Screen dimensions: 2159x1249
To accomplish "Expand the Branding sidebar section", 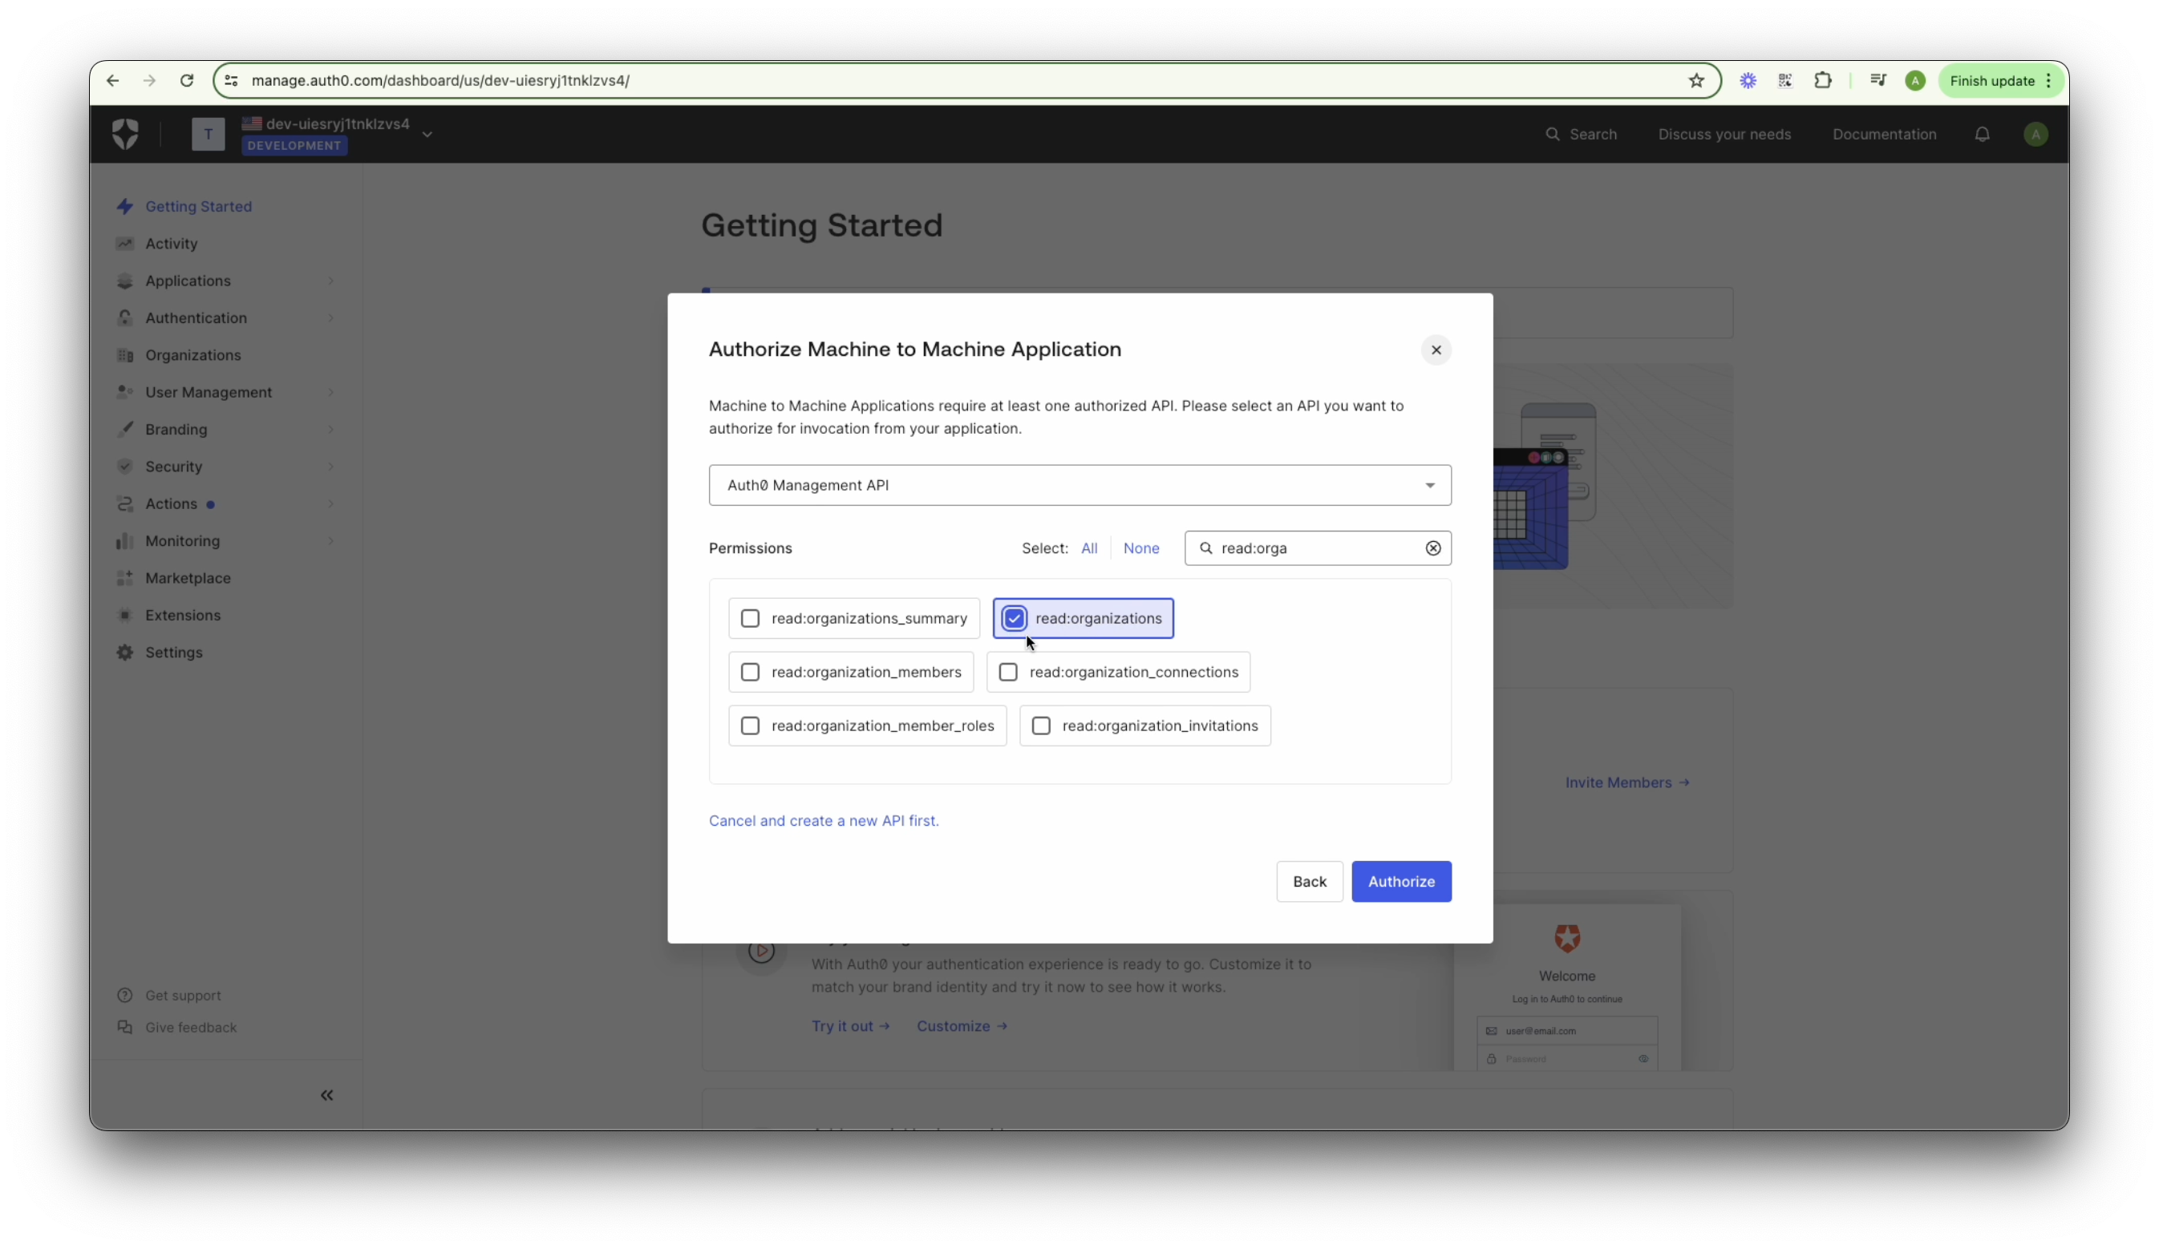I will pos(330,429).
